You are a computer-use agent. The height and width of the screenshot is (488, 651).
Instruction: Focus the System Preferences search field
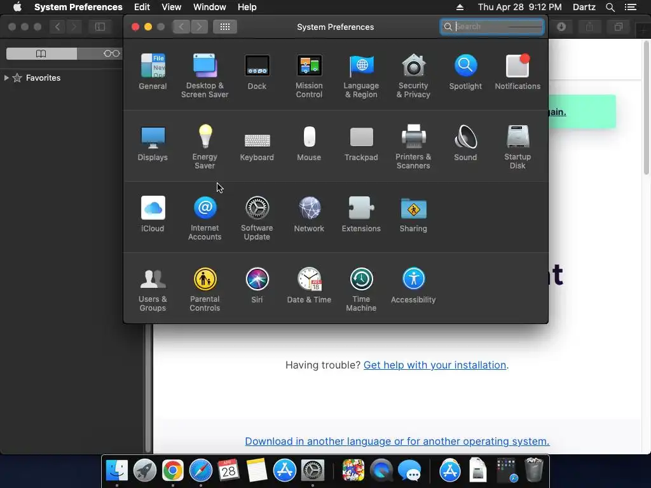coord(492,27)
